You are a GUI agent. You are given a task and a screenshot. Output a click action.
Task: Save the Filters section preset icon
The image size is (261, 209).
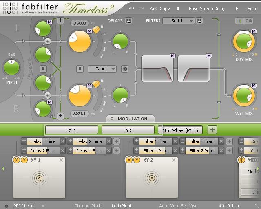(x=199, y=21)
